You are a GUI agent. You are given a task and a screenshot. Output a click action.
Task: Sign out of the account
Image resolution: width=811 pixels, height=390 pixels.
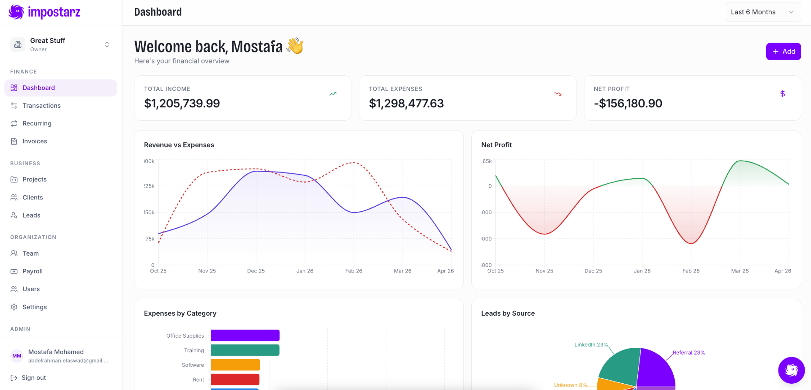(x=33, y=378)
